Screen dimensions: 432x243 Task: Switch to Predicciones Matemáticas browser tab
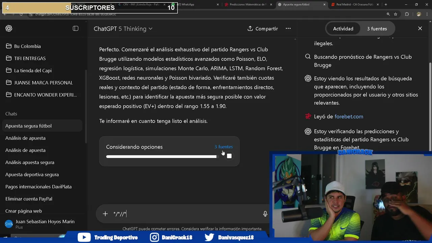point(248,4)
